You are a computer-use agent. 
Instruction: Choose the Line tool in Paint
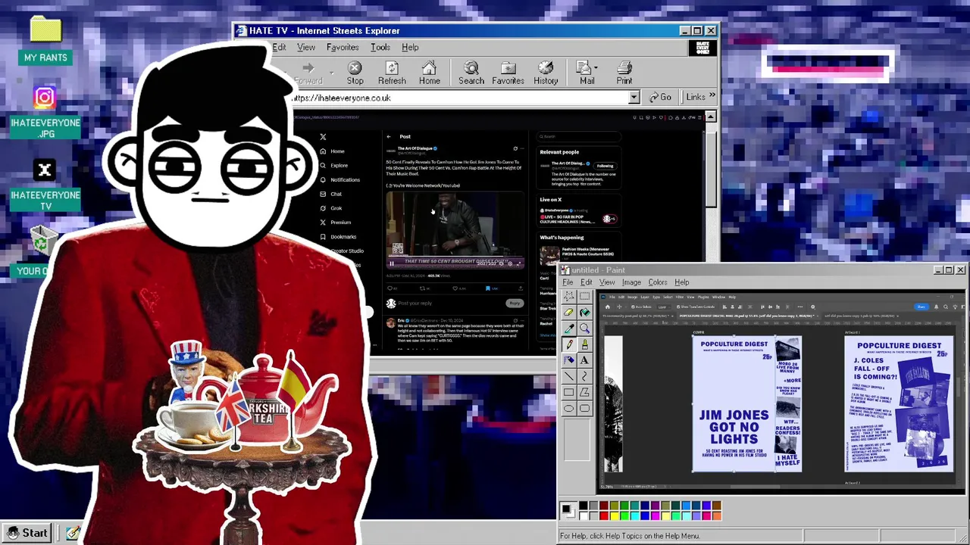pos(568,376)
